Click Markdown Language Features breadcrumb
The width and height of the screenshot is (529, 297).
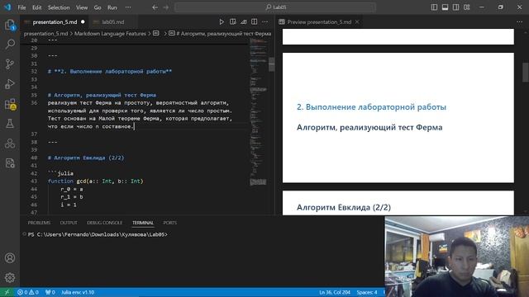[x=110, y=34]
